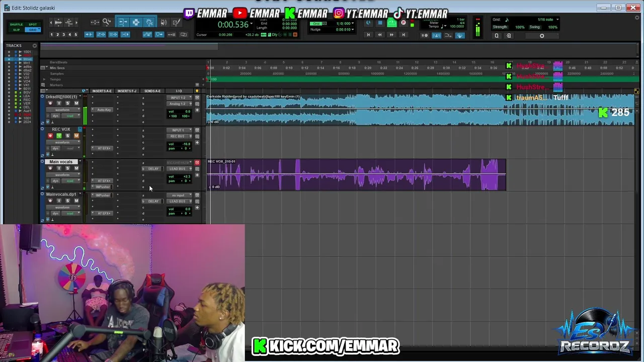The width and height of the screenshot is (644, 362).
Task: Open the TRACKS list dropdown menu
Action: tap(35, 46)
